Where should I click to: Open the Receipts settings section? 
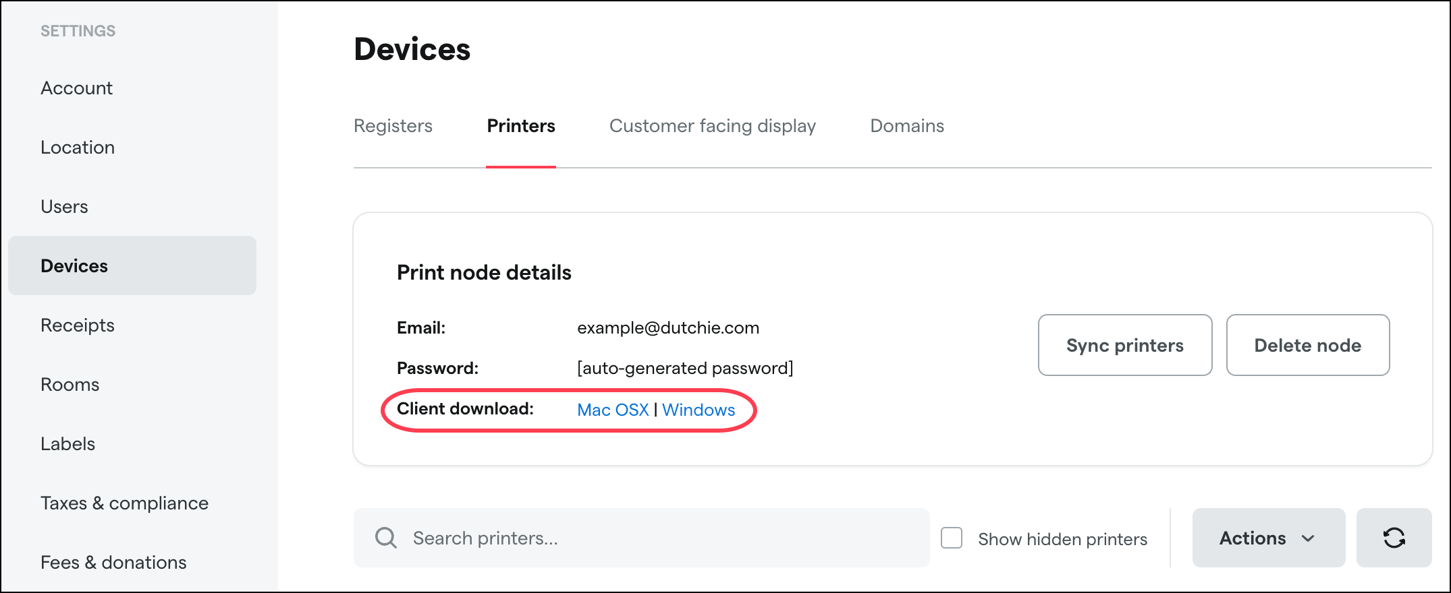tap(77, 325)
